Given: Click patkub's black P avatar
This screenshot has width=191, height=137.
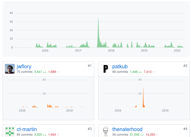Looking at the screenshot, I should pos(105,69).
